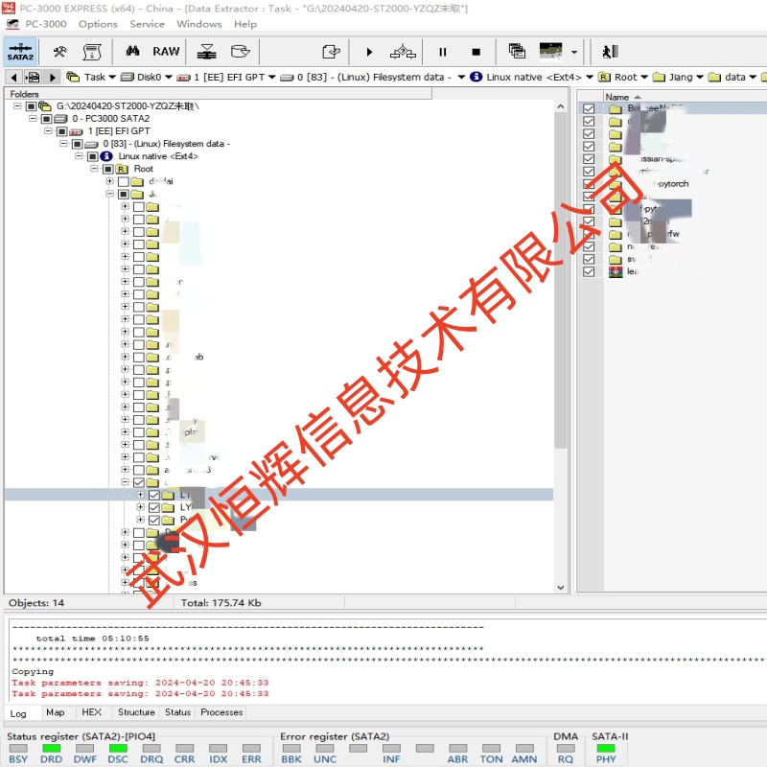Viewport: 767px width, 767px height.
Task: Click the disk icon between navigation arrows
Action: pos(34,78)
